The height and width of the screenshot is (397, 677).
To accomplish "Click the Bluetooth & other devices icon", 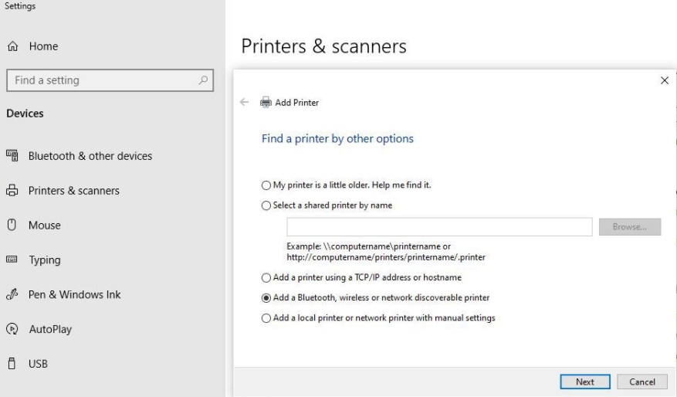I will (x=12, y=156).
